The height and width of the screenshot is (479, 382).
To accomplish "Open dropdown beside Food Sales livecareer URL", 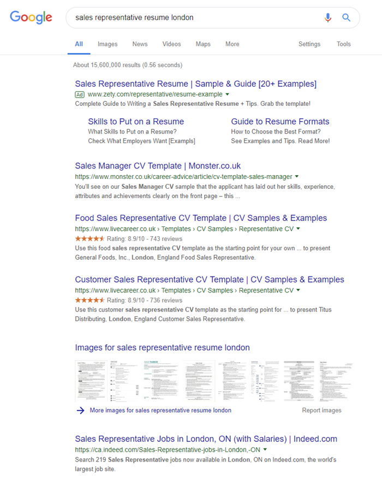I will coord(299,229).
